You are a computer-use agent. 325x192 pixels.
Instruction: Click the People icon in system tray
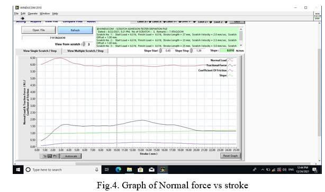(x=255, y=170)
